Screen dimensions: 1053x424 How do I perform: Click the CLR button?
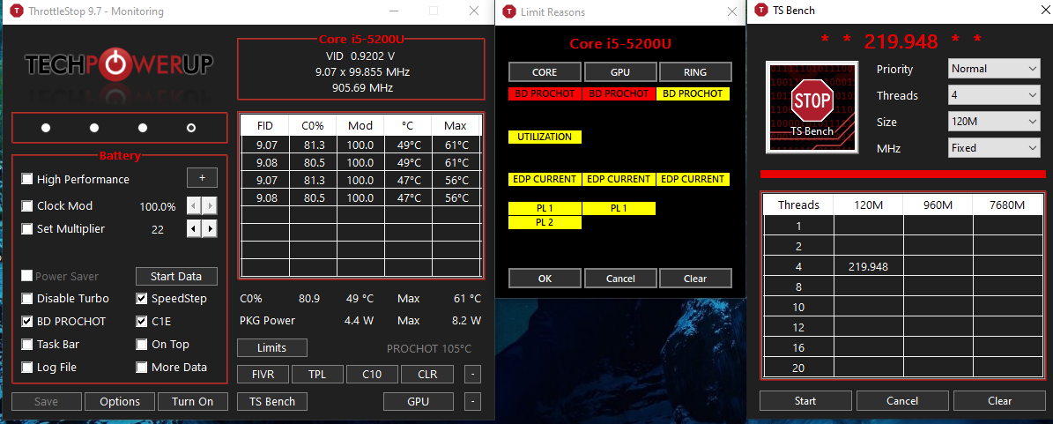coord(427,375)
